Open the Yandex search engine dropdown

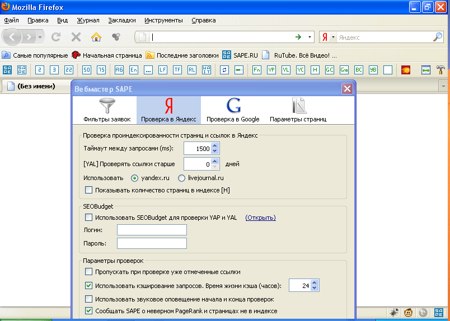click(333, 37)
